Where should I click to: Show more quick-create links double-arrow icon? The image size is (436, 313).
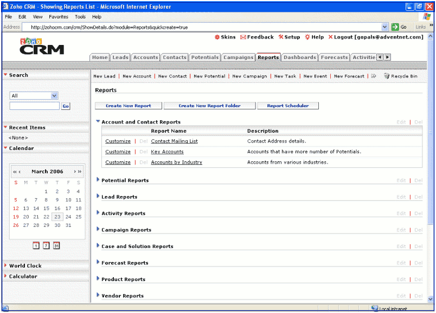pos(374,76)
